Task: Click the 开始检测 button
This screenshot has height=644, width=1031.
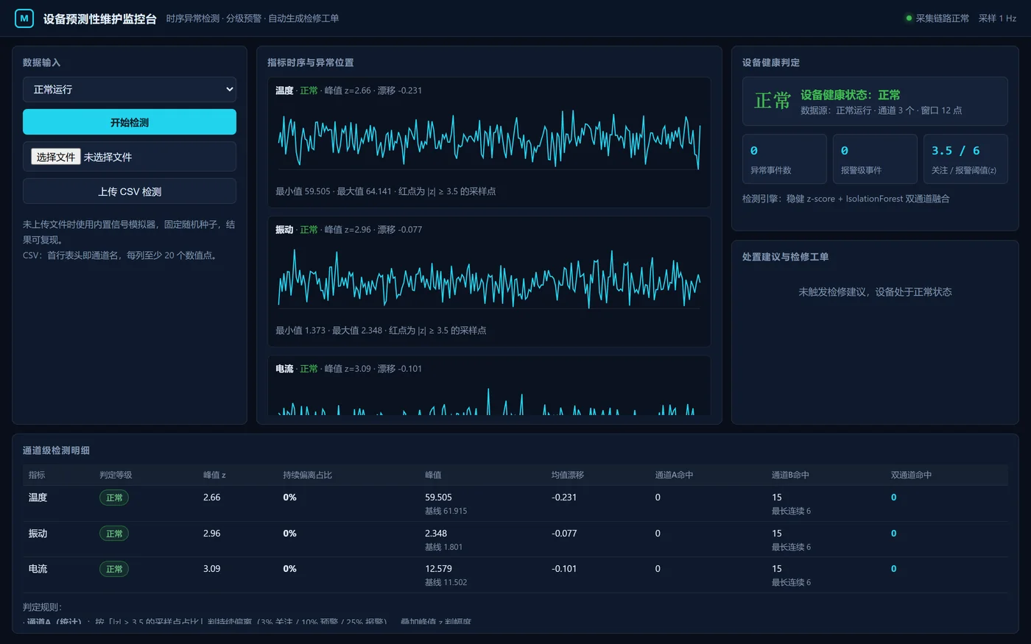Action: (x=130, y=122)
